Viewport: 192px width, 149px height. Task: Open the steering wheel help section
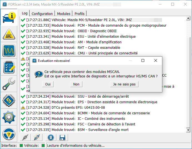pos(9,134)
